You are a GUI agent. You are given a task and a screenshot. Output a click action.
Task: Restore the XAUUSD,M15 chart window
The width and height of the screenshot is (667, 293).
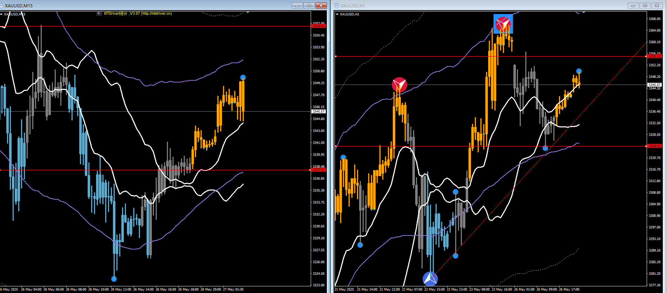[x=309, y=6]
